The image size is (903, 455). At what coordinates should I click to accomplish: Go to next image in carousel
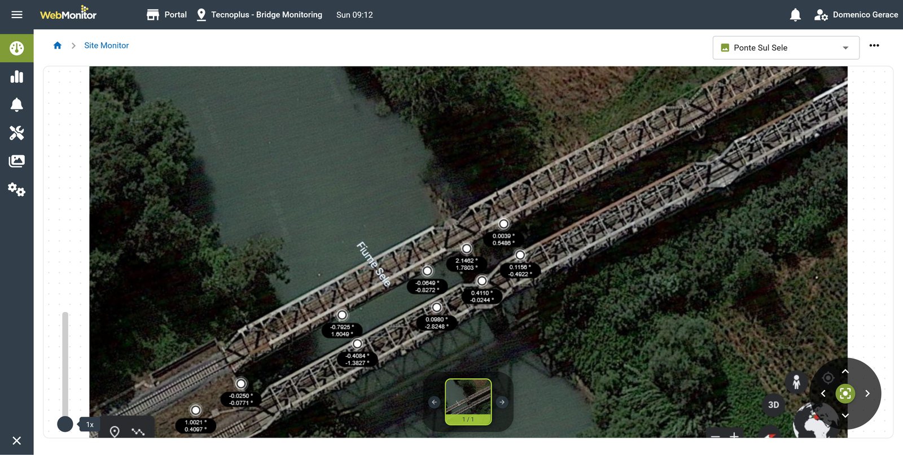click(x=502, y=402)
